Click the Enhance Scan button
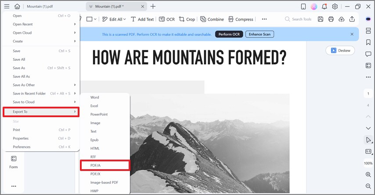The image size is (375, 195). [x=260, y=34]
